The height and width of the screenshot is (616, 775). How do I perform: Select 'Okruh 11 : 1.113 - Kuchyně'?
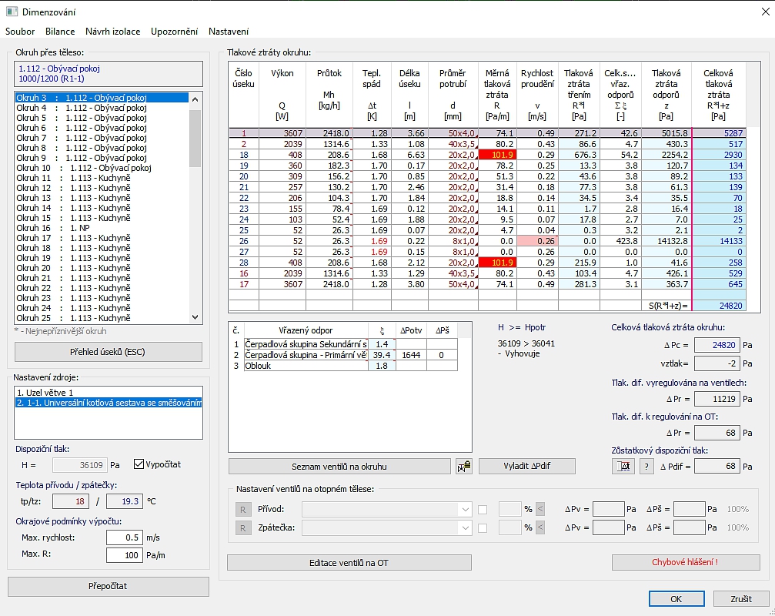pos(102,178)
